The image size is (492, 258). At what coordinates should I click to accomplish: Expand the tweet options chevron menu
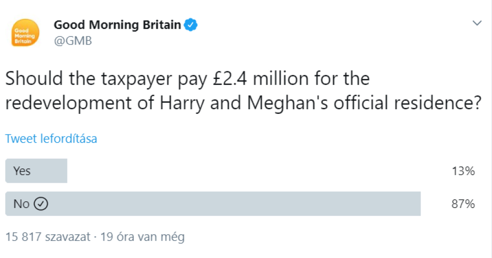(x=477, y=23)
